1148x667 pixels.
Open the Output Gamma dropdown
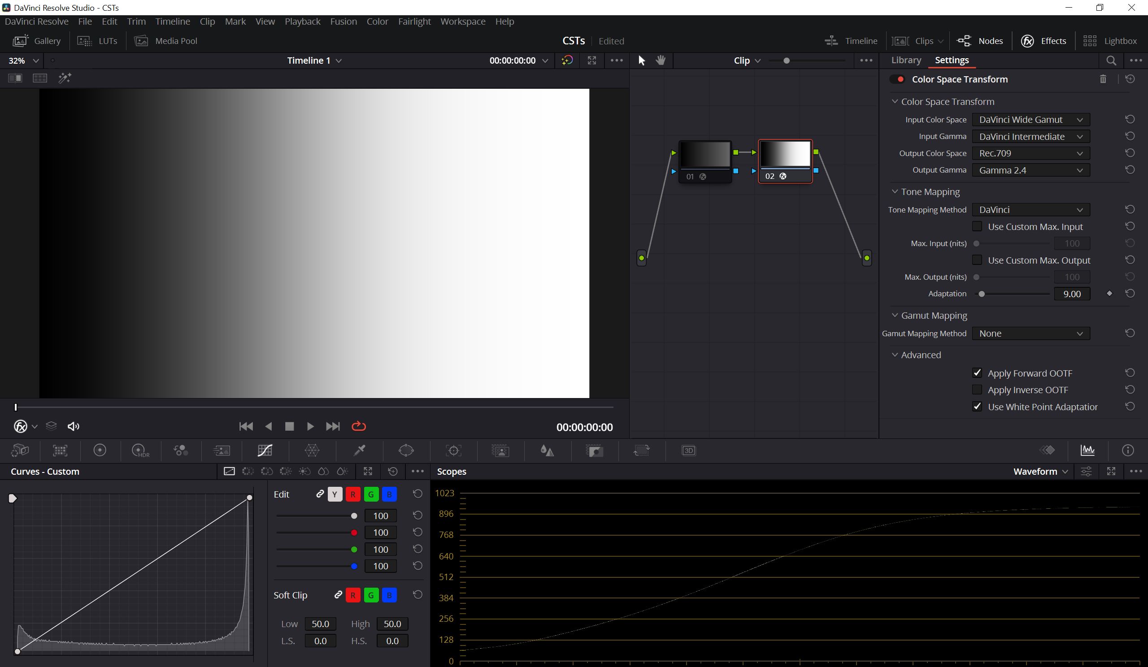point(1031,170)
